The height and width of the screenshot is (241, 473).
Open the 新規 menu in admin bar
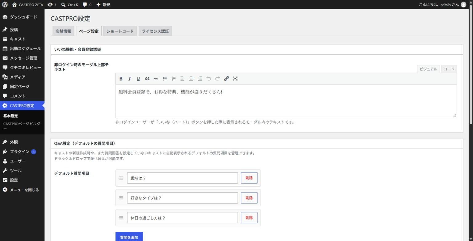103,5
